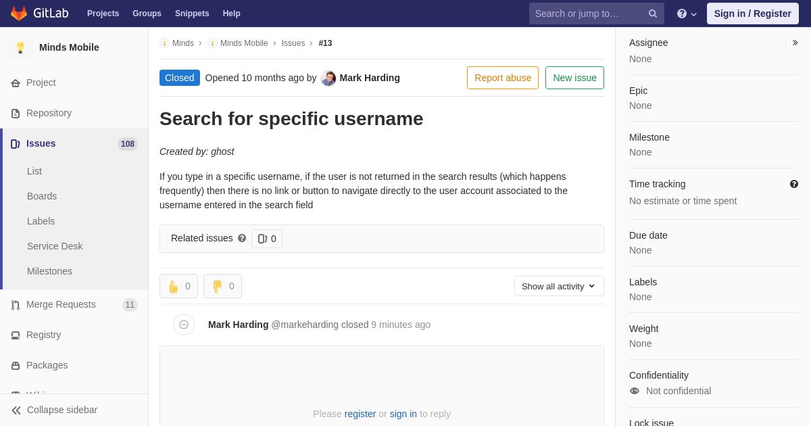Click Mark Harding's avatar image
This screenshot has height=426, width=811.
point(328,78)
